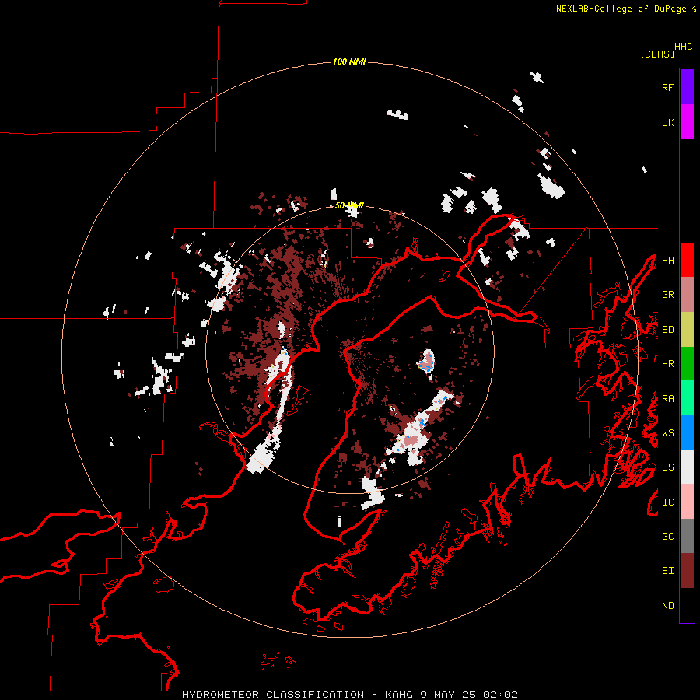Click the BI legend label
The image size is (700, 700).
pos(667,571)
